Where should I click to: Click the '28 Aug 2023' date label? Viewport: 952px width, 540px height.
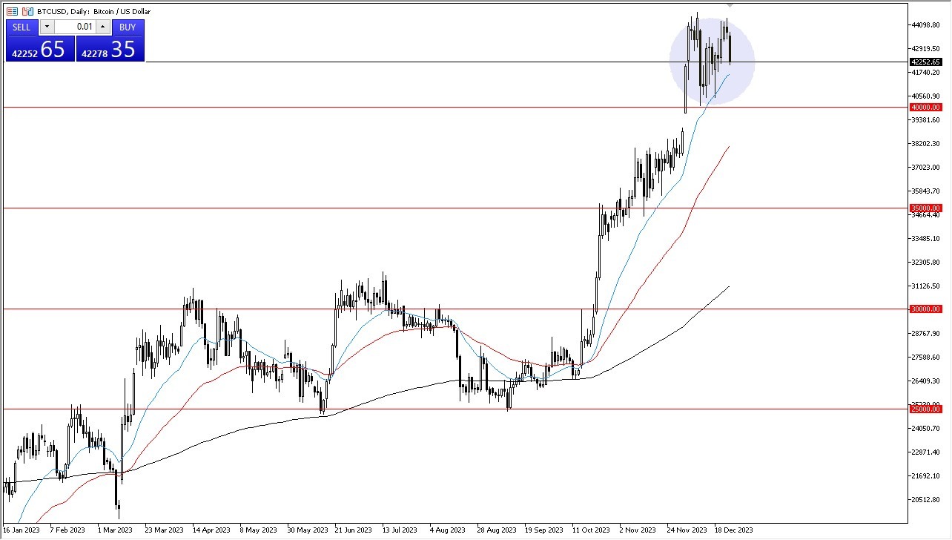[497, 530]
